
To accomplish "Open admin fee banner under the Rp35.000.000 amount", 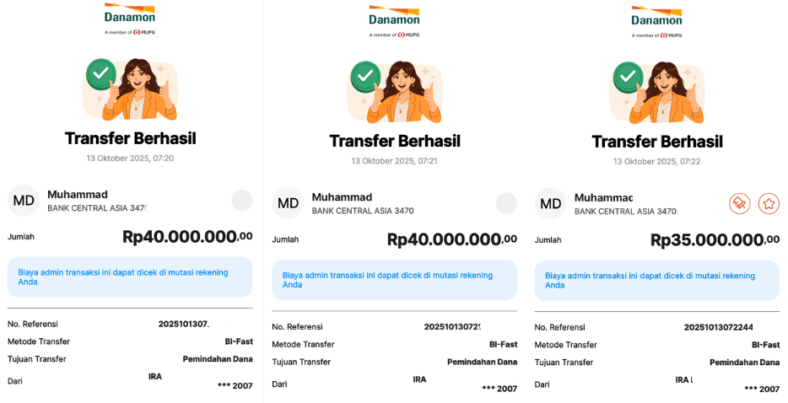I will coord(656,280).
